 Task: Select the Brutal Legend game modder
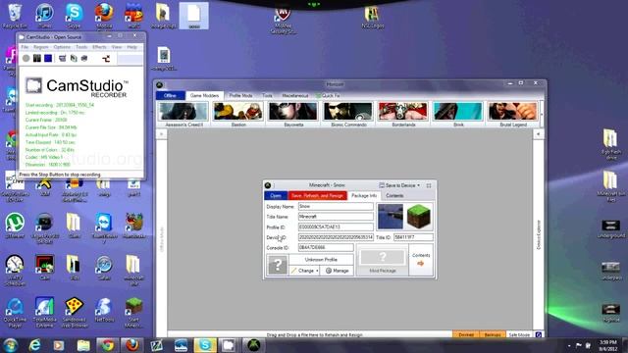tap(513, 114)
